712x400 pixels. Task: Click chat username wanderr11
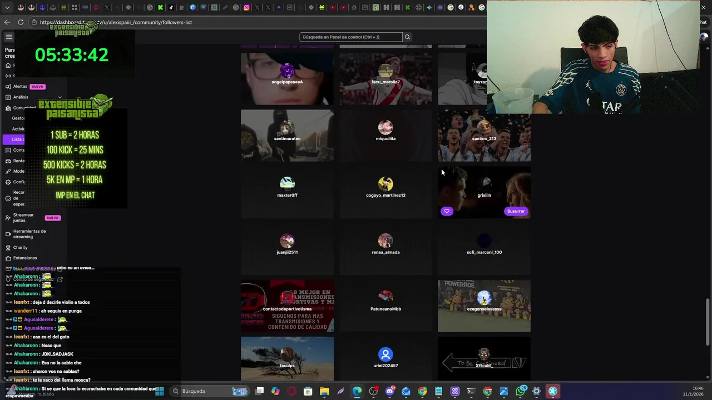click(x=26, y=311)
